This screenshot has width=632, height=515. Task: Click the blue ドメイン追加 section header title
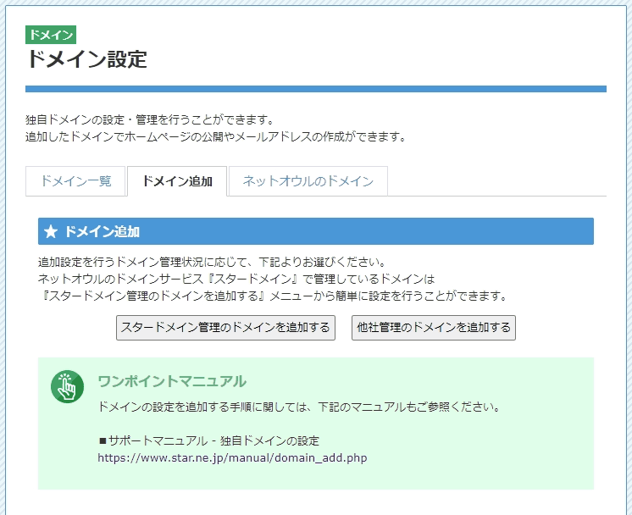pyautogui.click(x=102, y=232)
